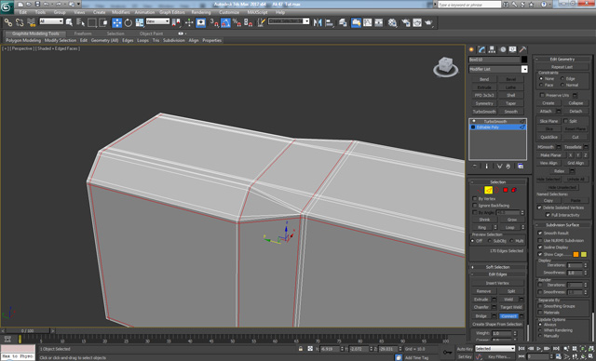Open the Modify command panel tab

coord(482,49)
